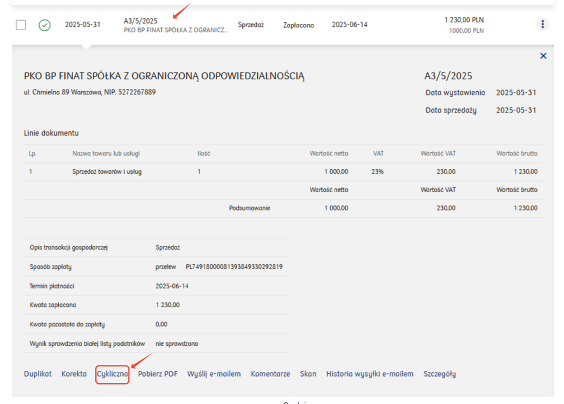
Task: Click the Nazwa towaru lub usługi column header
Action: (x=106, y=154)
